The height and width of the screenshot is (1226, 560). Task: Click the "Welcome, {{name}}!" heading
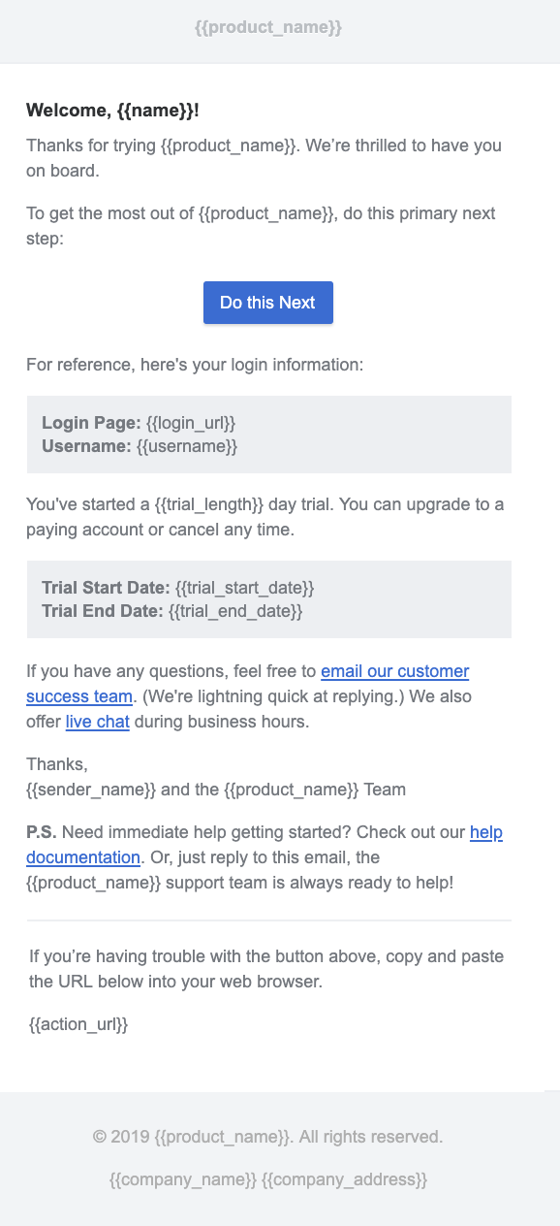[112, 111]
